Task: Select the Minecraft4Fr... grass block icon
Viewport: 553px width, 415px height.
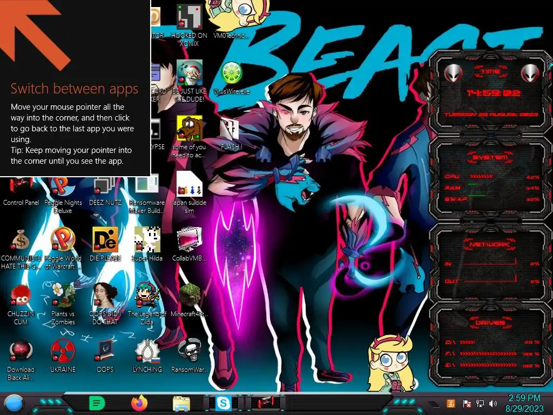Action: coord(189,295)
